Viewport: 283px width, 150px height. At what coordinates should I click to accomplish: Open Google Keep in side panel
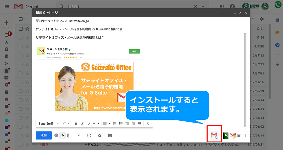[277, 32]
